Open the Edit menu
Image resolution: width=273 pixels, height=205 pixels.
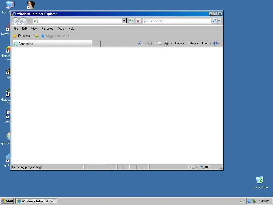coord(25,29)
